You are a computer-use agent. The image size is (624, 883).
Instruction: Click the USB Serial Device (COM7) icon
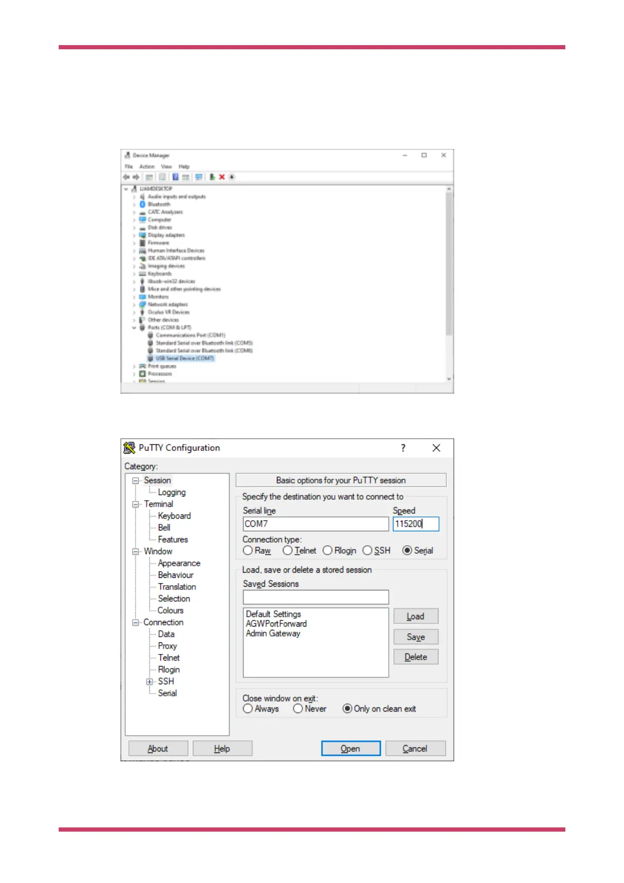150,358
